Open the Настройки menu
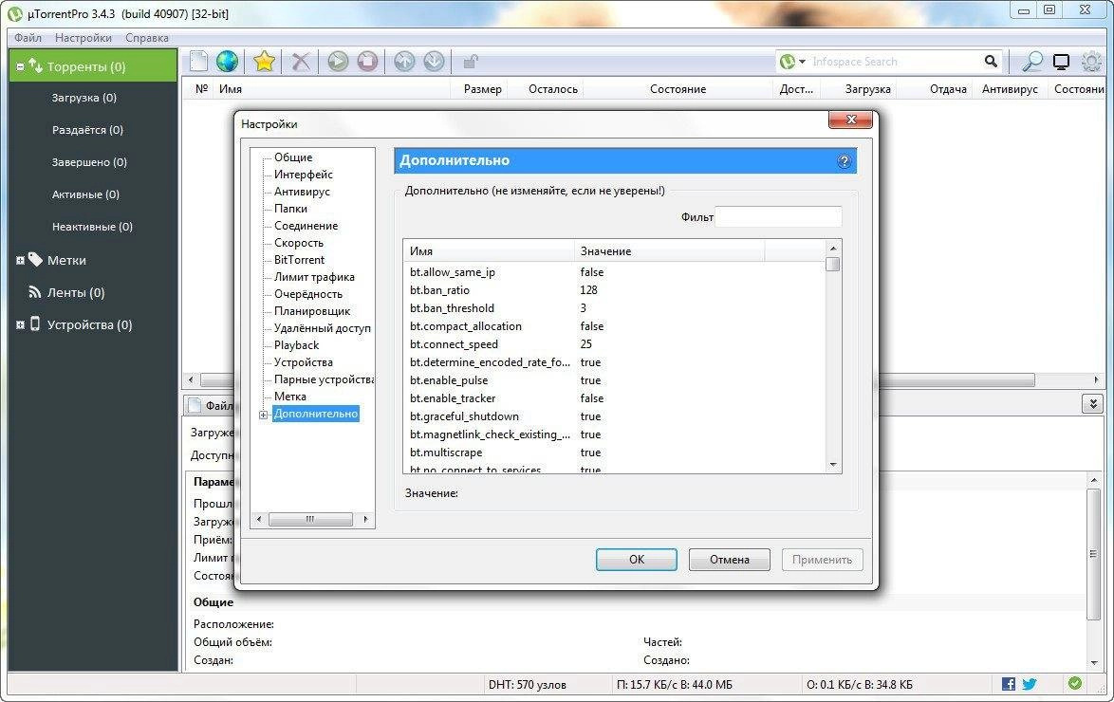1114x702 pixels. tap(84, 38)
